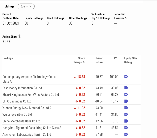
Task: Open Wuliangye Yibin Co Ltd holding
Action: pyautogui.click(x=17, y=114)
